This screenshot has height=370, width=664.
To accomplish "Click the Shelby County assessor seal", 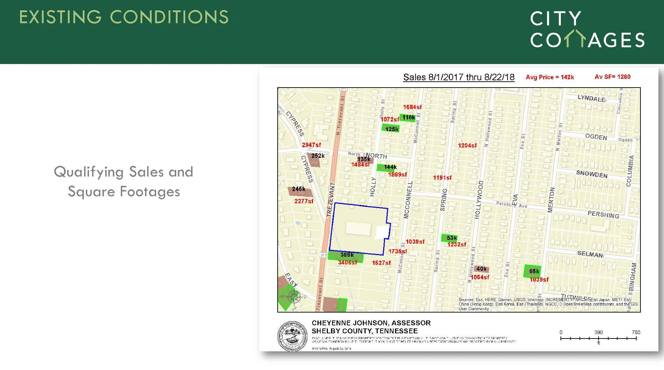I will 293,336.
